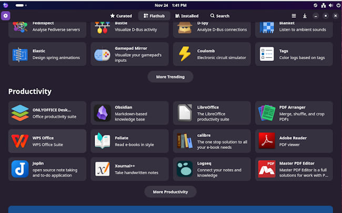Select the Joplin app icon

tap(19, 169)
